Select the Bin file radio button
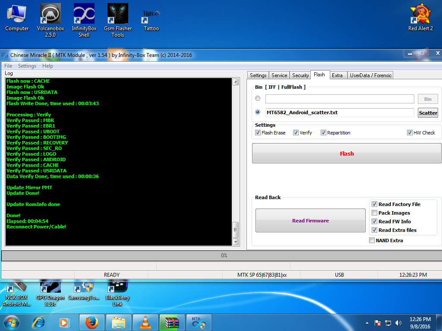The image size is (442, 331). [258, 99]
